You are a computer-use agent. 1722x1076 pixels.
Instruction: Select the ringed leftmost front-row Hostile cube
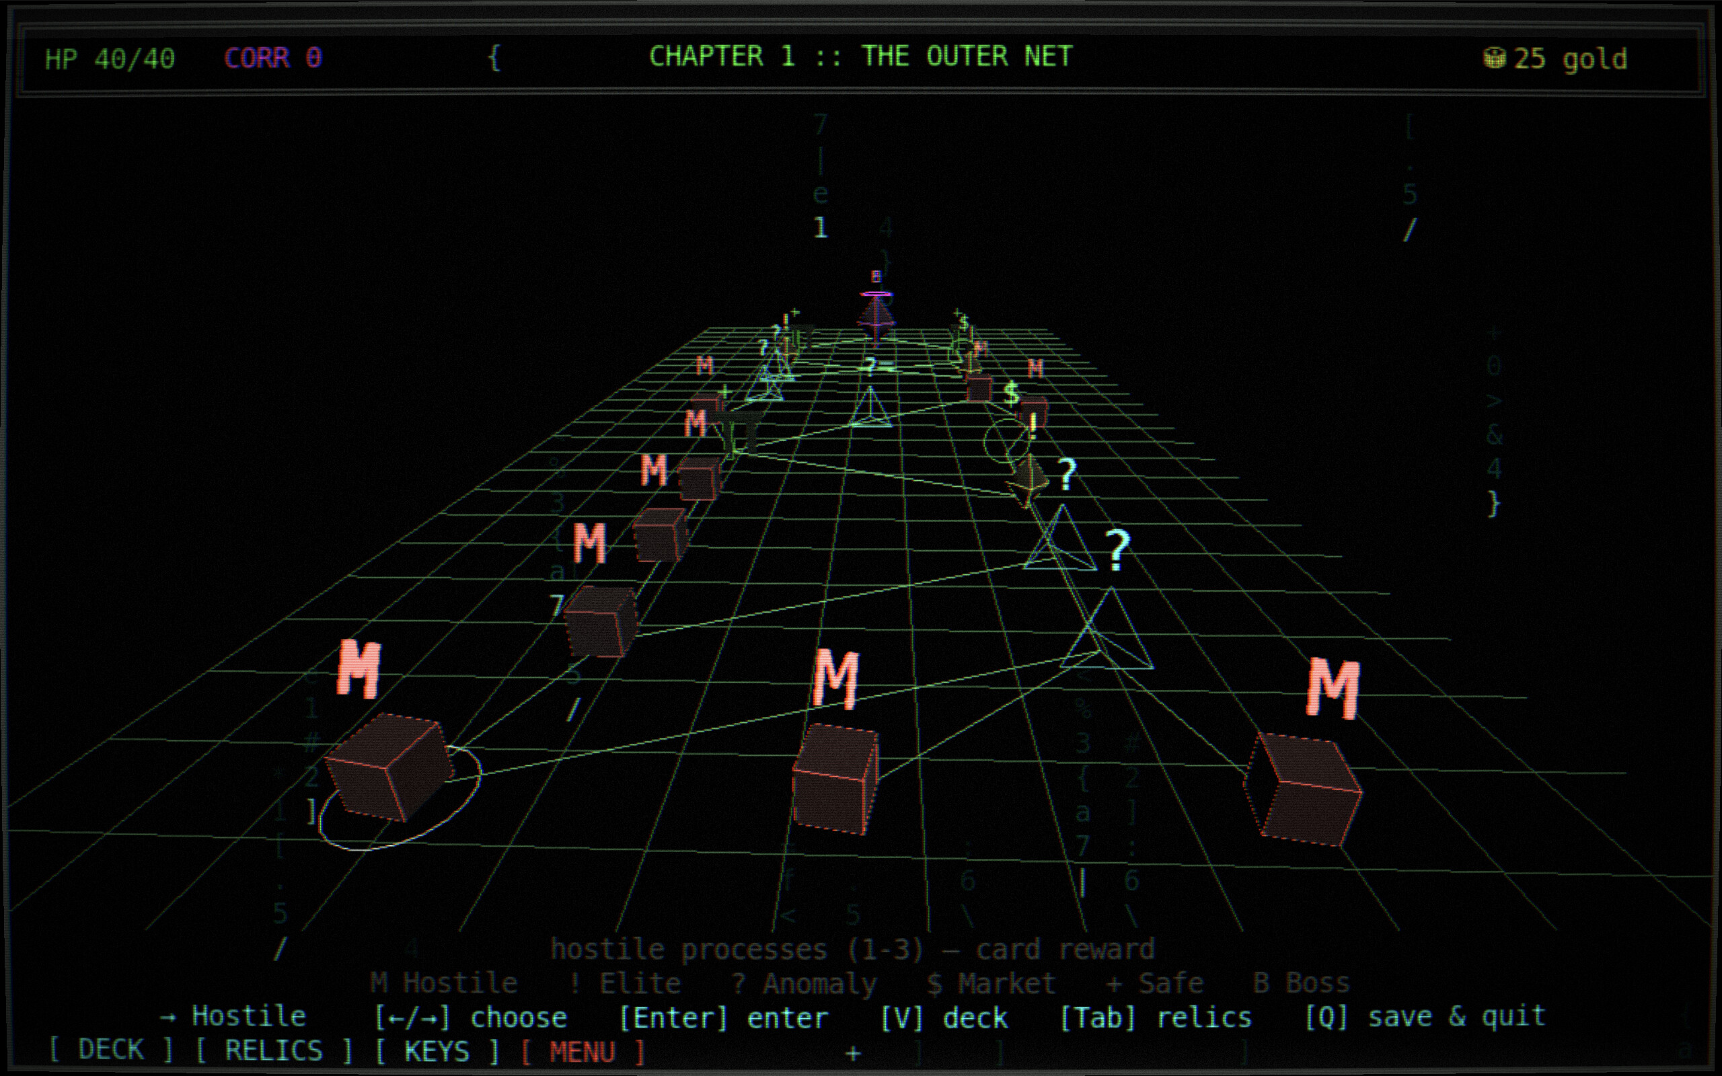tap(389, 769)
